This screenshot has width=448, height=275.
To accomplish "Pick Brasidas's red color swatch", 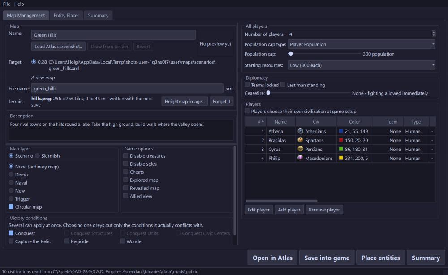I will (341, 140).
